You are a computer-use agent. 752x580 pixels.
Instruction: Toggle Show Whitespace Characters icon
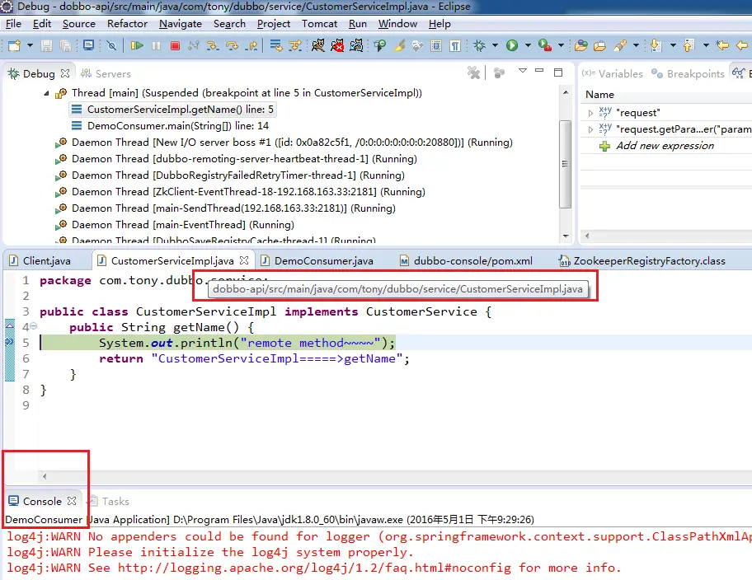(455, 45)
